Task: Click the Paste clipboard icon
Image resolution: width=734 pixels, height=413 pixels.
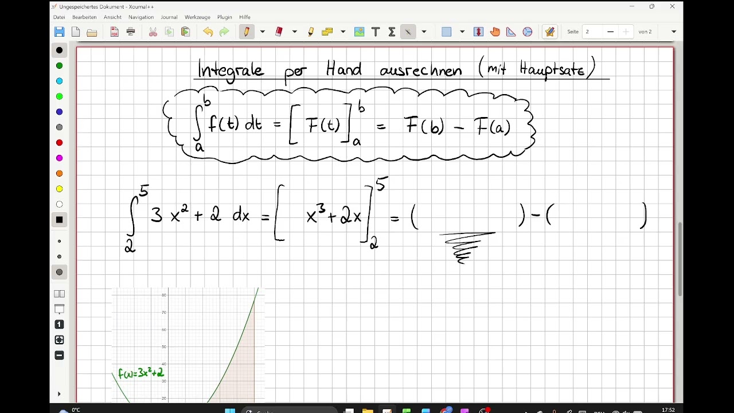Action: tap(185, 32)
